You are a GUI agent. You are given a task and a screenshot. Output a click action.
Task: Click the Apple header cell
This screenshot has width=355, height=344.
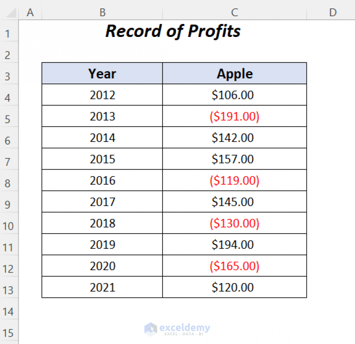[235, 73]
